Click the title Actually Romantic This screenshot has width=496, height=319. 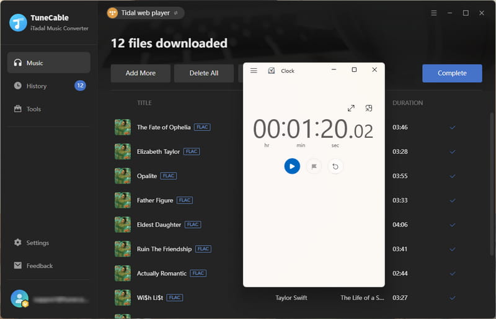point(162,274)
